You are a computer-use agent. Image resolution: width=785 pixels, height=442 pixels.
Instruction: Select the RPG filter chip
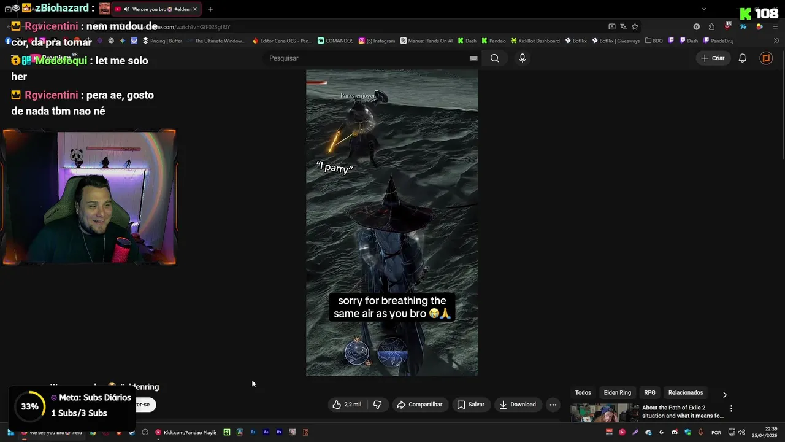[x=649, y=393]
